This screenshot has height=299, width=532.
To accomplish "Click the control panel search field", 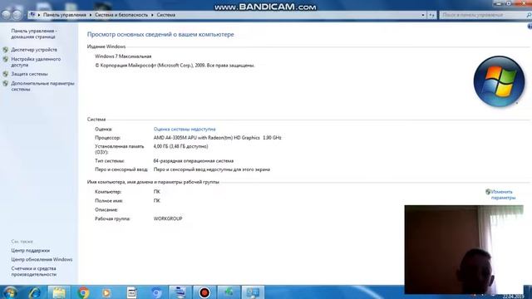I will tap(483, 15).
